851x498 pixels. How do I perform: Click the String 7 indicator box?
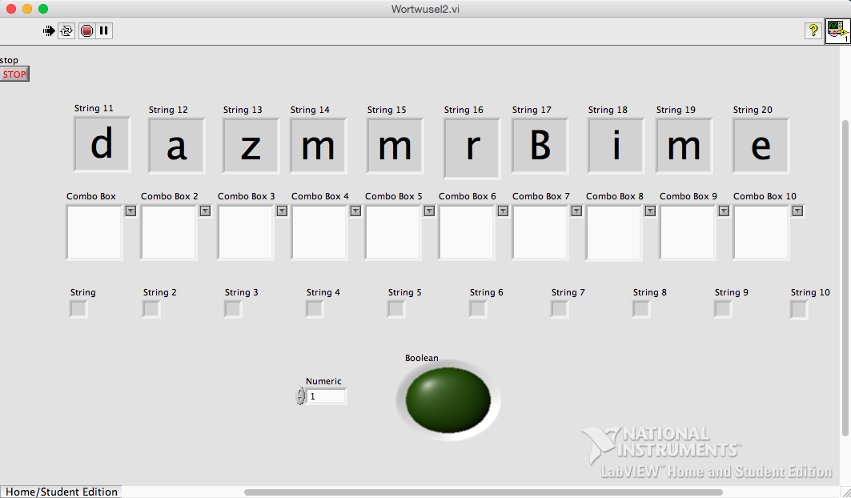tap(559, 309)
